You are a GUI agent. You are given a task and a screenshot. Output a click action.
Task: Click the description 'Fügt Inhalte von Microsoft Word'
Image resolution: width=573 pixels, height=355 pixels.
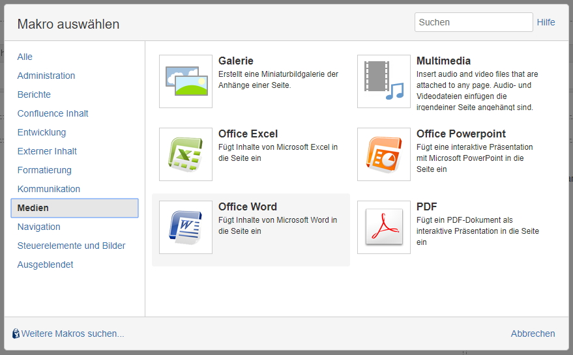[278, 226]
